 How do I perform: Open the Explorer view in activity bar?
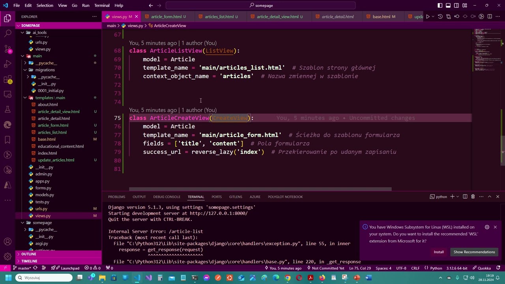7,18
